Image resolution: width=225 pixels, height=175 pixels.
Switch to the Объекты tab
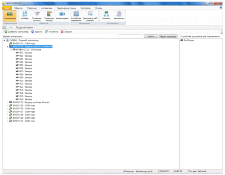coord(18,8)
